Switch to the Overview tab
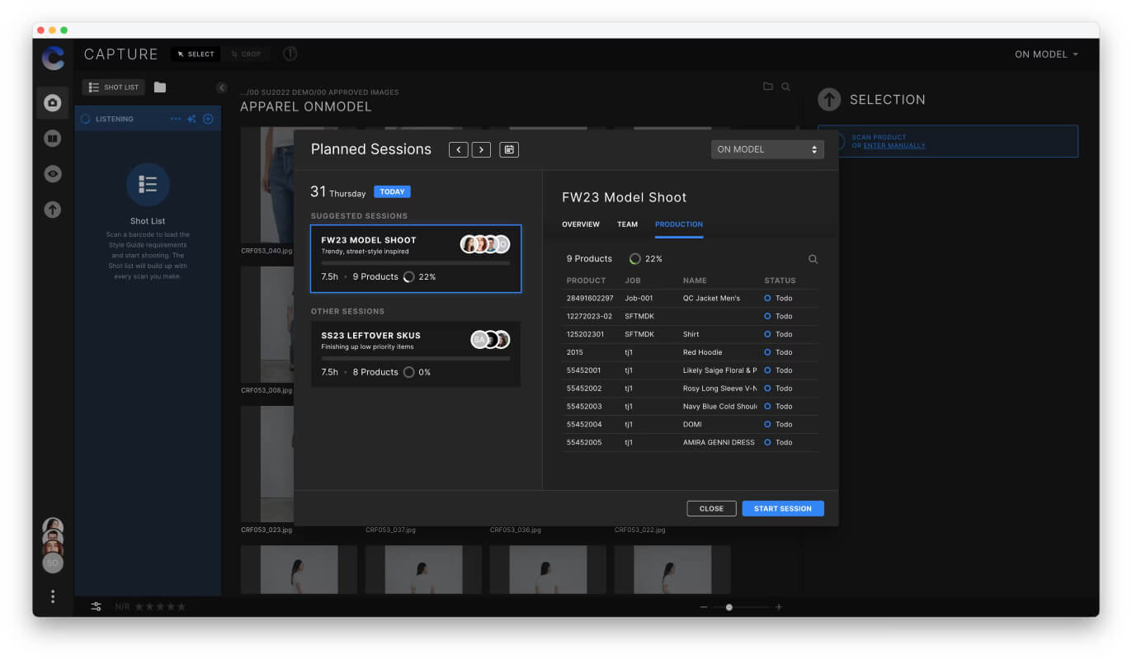The height and width of the screenshot is (660, 1132). 581,224
